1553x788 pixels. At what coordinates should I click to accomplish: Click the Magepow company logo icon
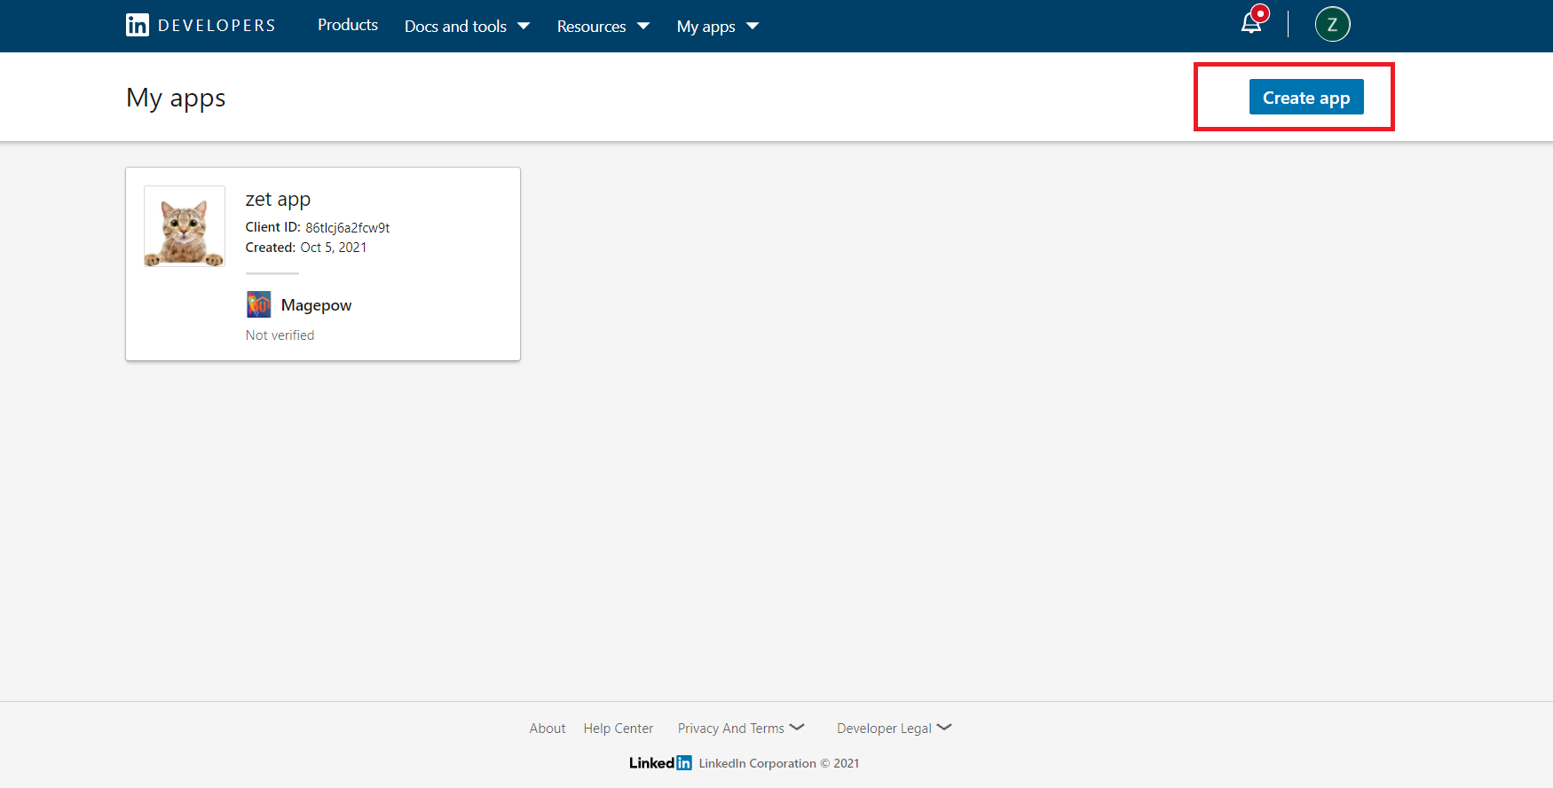[258, 304]
